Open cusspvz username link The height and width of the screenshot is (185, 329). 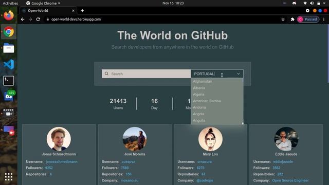tap(128, 161)
